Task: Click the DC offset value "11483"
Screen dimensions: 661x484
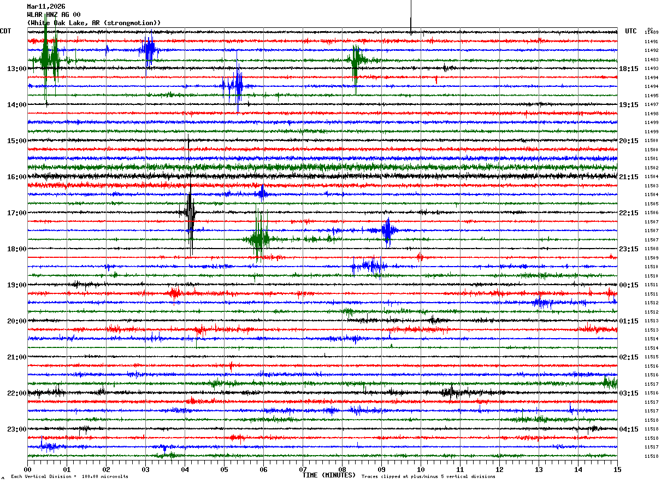Action: [651, 60]
